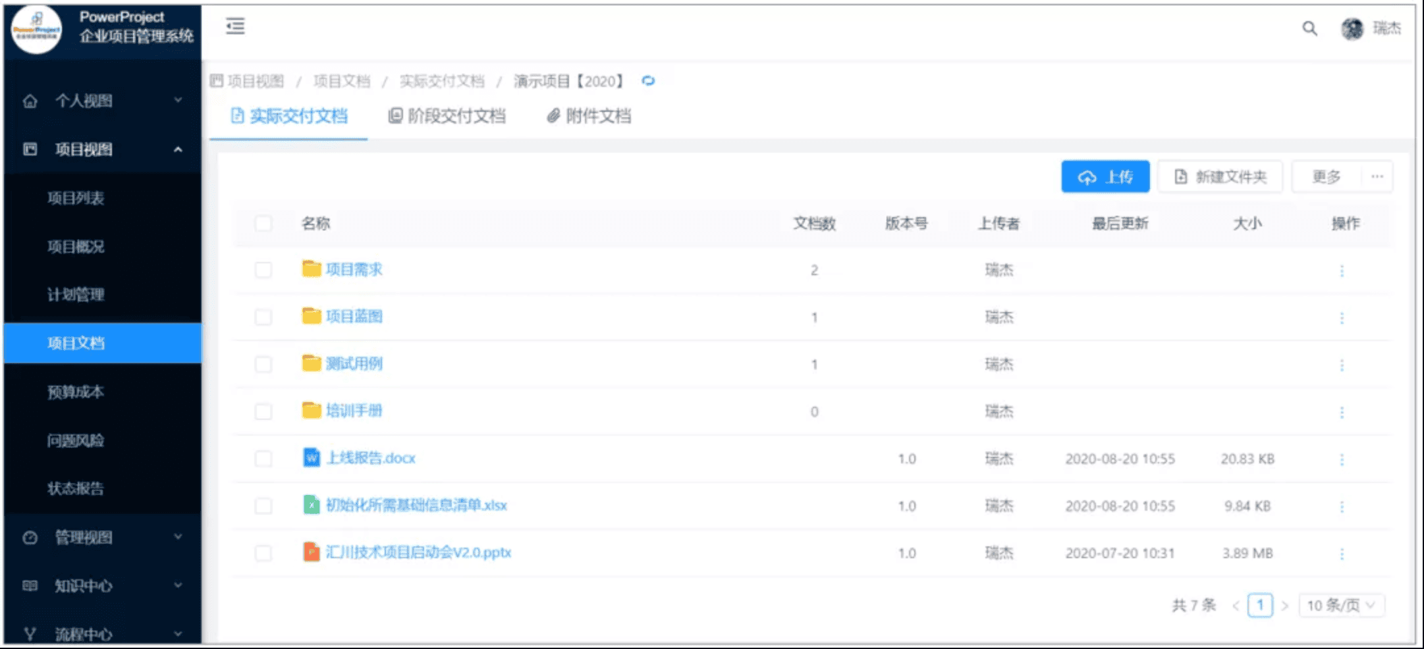The height and width of the screenshot is (649, 1424).
Task: Open the action menu for 测试用例 row
Action: (1342, 365)
